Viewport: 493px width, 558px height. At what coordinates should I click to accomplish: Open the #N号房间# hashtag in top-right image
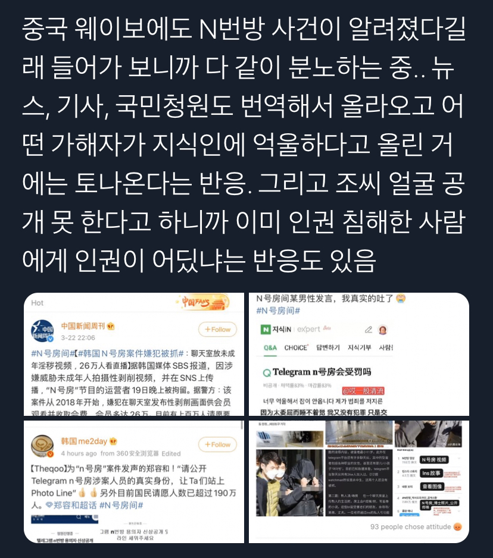click(x=278, y=311)
